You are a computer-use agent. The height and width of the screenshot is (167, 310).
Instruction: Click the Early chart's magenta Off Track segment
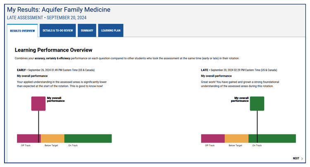(29, 139)
